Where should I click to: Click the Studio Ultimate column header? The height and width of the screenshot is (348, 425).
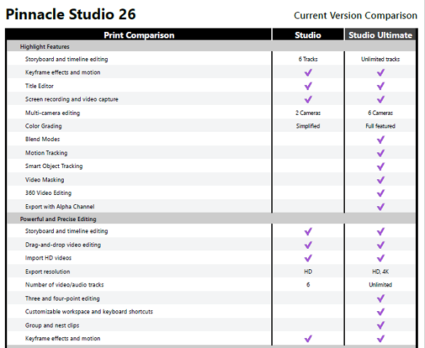(x=380, y=35)
